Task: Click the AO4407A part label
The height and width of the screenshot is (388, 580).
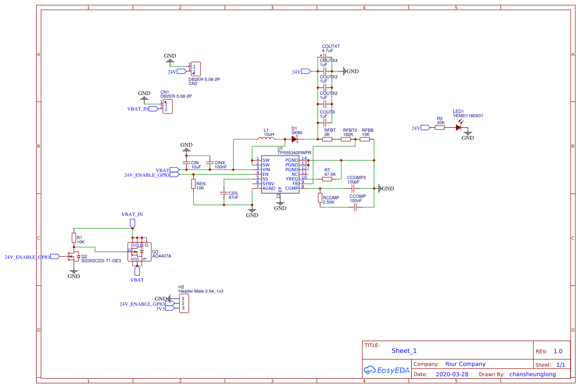Action: [x=162, y=256]
